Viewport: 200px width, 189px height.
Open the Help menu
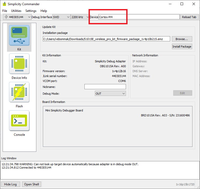click(x=44, y=11)
